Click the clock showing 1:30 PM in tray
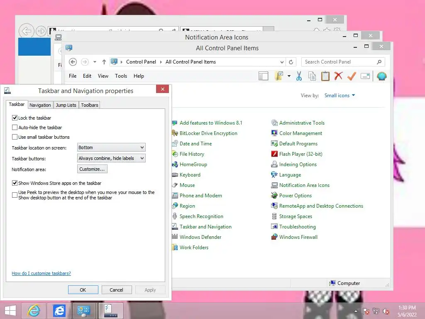Image resolution: width=425 pixels, height=319 pixels. (407, 308)
